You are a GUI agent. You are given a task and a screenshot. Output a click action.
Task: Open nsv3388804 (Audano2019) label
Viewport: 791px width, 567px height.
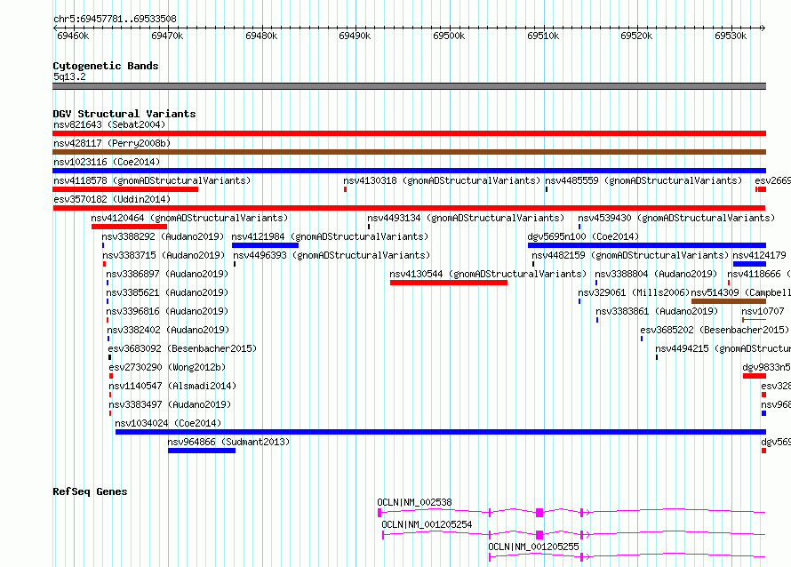656,274
